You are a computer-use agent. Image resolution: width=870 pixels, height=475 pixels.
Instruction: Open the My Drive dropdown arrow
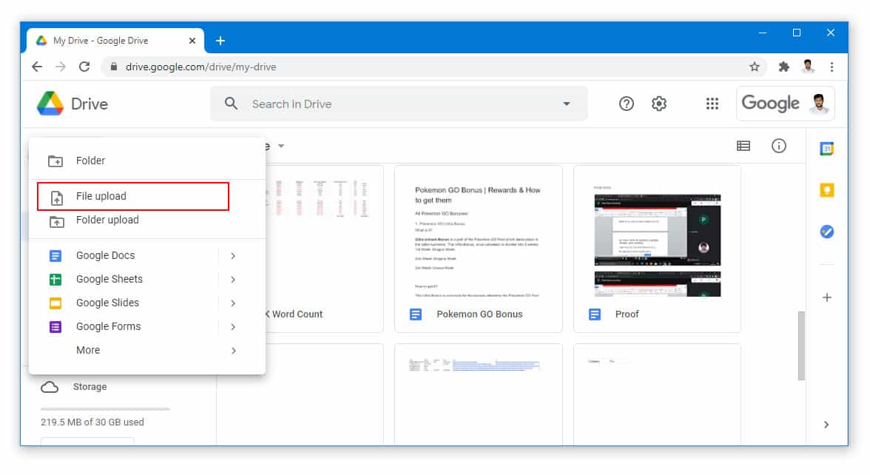pos(281,146)
